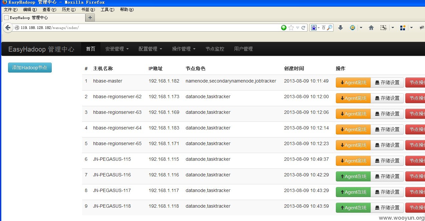
Task: Toggle Agent离线 status for hbase-master
Action: pyautogui.click(x=353, y=83)
